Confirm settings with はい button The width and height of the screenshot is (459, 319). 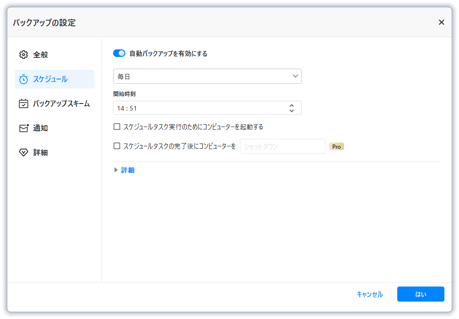420,294
